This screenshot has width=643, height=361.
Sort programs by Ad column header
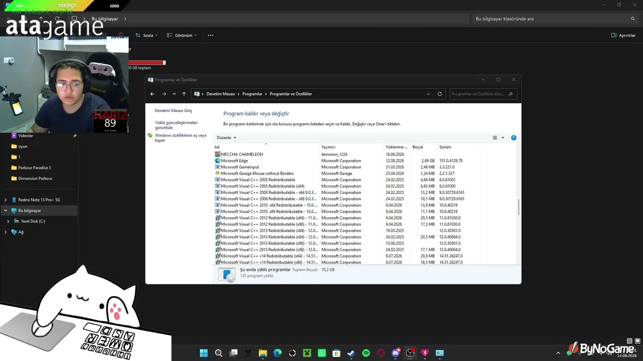267,147
